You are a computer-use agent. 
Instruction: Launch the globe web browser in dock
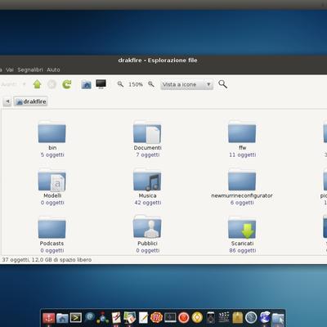[x=264, y=318]
